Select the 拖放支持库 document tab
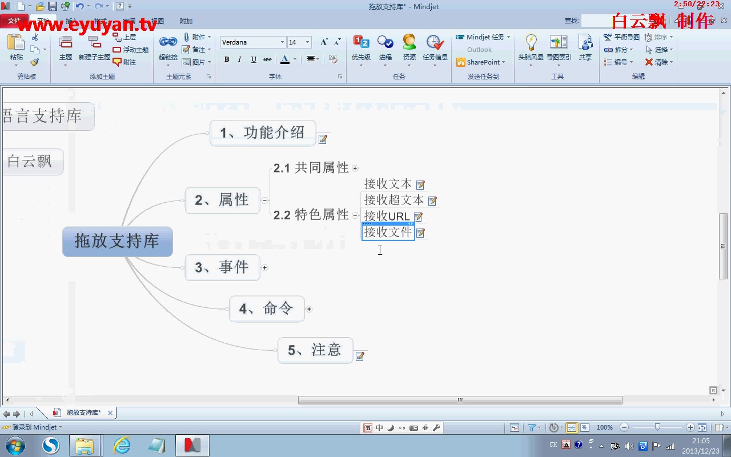This screenshot has height=457, width=731. [x=83, y=412]
